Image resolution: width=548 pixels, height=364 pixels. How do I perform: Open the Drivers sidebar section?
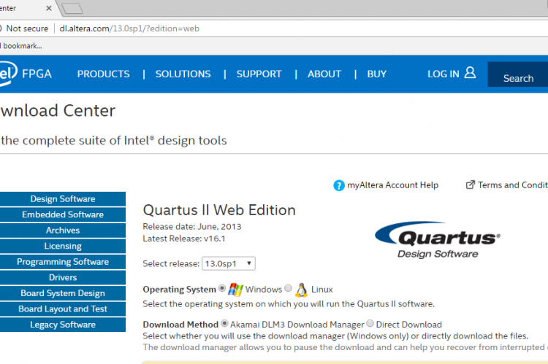(x=63, y=277)
